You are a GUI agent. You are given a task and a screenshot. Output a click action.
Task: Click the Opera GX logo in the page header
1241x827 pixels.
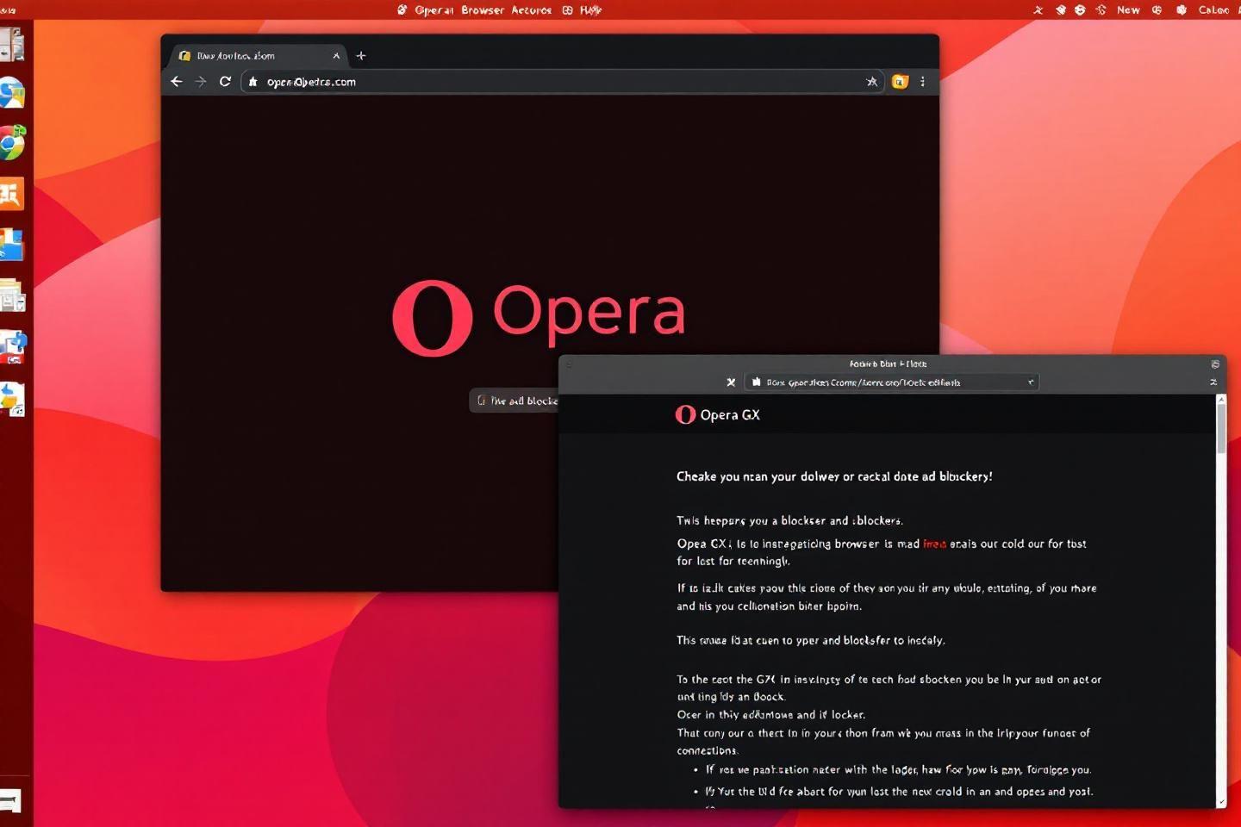pos(685,415)
